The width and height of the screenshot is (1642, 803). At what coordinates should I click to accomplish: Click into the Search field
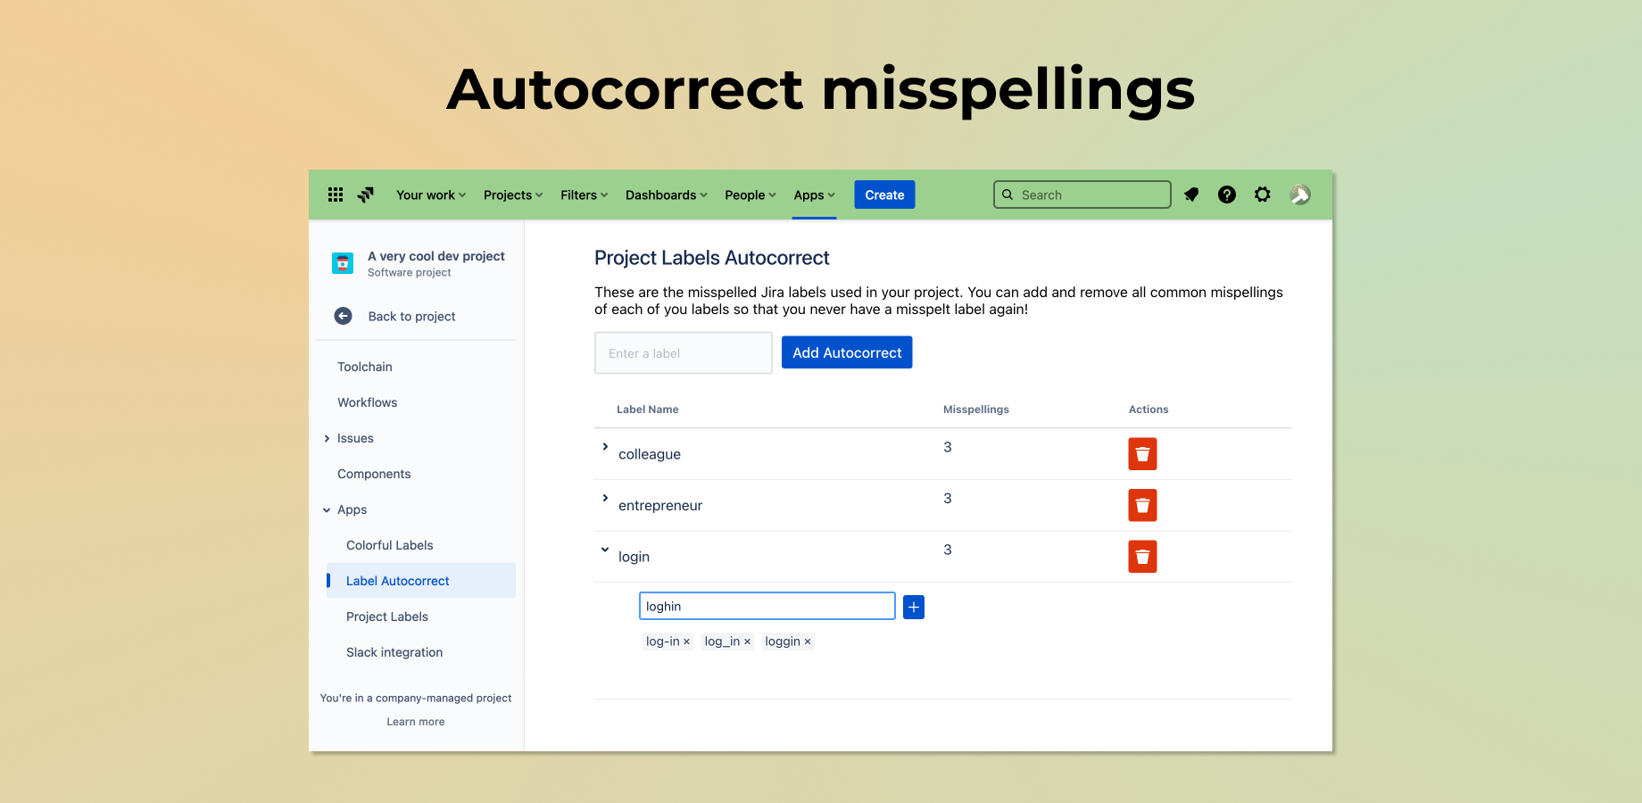pos(1082,195)
